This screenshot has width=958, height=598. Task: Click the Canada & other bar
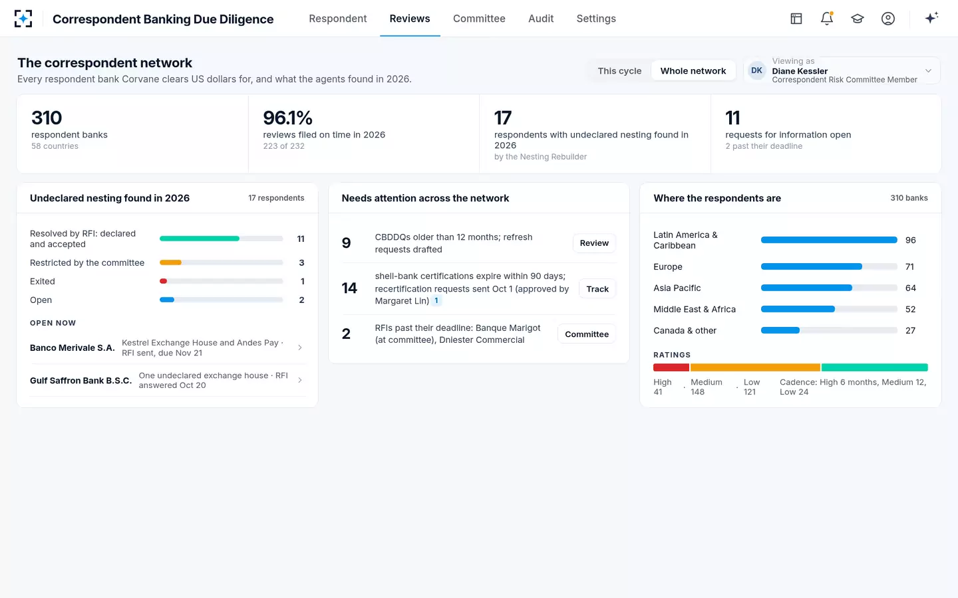(x=829, y=330)
